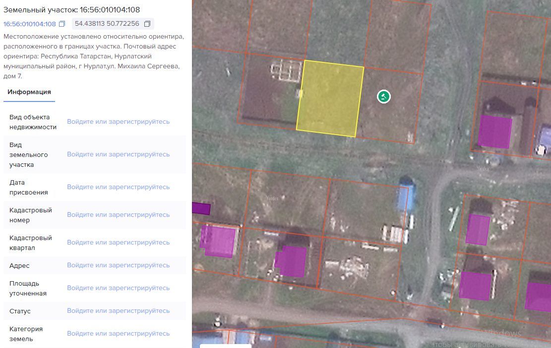Click the location description paragraph mentioning Республика Татарстан
The width and height of the screenshot is (551, 348).
click(94, 56)
